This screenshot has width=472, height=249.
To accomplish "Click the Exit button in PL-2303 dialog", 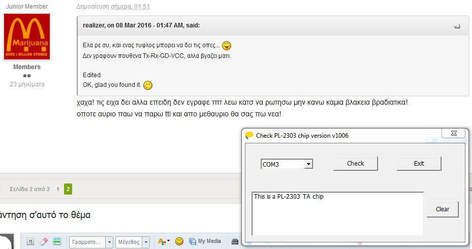I will 419,164.
